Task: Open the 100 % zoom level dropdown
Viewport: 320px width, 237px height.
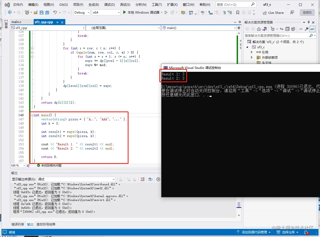Action: click(18, 165)
